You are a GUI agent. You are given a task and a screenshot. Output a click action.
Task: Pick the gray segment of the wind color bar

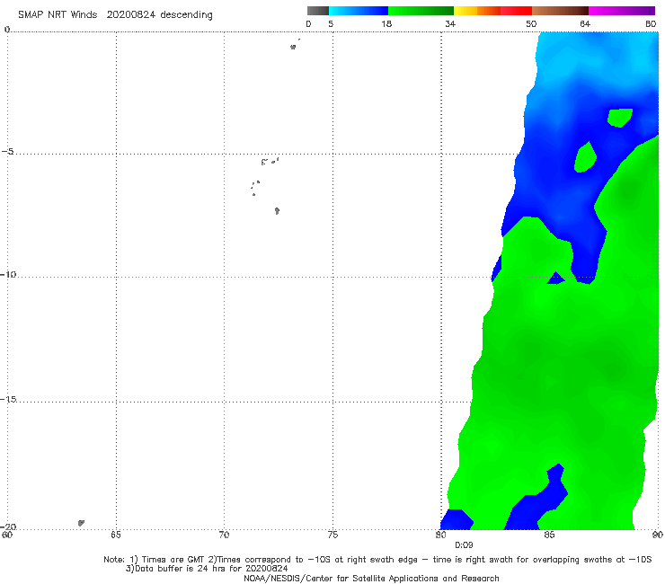pos(318,11)
